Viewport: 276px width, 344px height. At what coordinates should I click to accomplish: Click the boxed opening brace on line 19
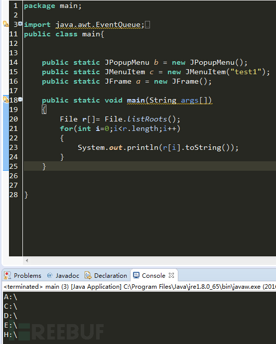[44, 110]
